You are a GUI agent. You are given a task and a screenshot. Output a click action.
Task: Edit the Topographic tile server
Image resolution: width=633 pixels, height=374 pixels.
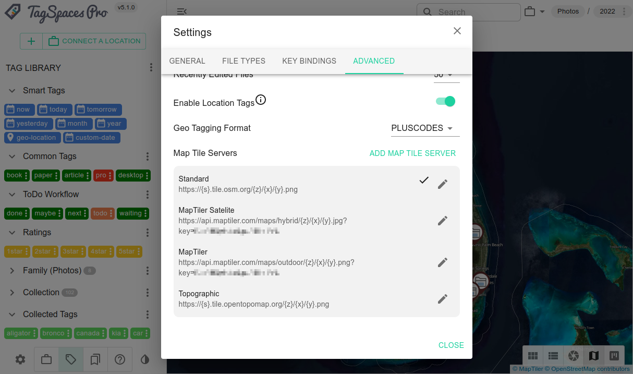[x=443, y=299]
